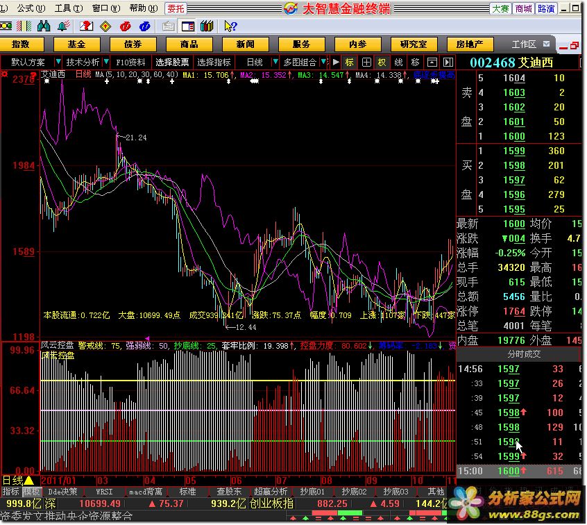This screenshot has width=587, height=525.
Task: Click the grayed clipboard icon
Action: coord(168,26)
